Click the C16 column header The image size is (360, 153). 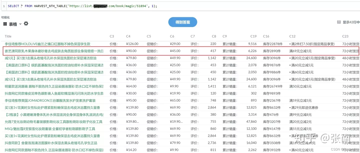point(266,36)
